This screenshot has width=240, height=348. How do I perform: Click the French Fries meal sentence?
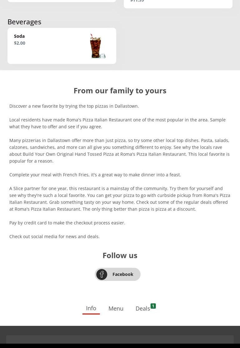coord(95,175)
